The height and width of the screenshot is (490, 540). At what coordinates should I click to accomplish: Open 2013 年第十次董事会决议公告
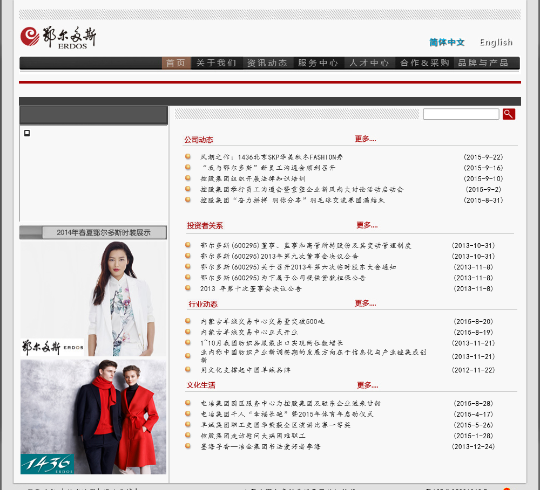click(x=251, y=288)
